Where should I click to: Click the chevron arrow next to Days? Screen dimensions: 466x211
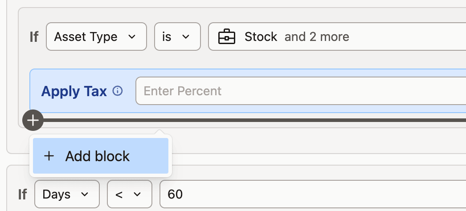[x=85, y=195]
